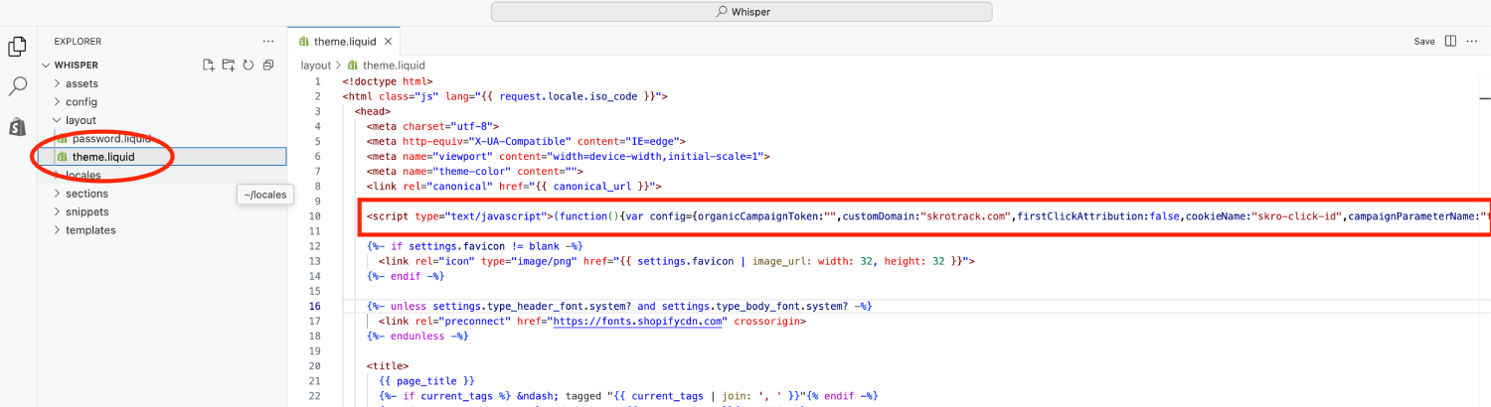This screenshot has height=407, width=1491.
Task: Refresh the Explorer file tree
Action: (x=248, y=66)
